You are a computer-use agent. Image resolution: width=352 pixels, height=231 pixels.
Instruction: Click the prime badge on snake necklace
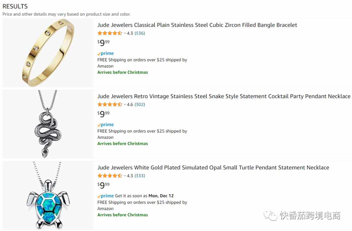(106, 125)
